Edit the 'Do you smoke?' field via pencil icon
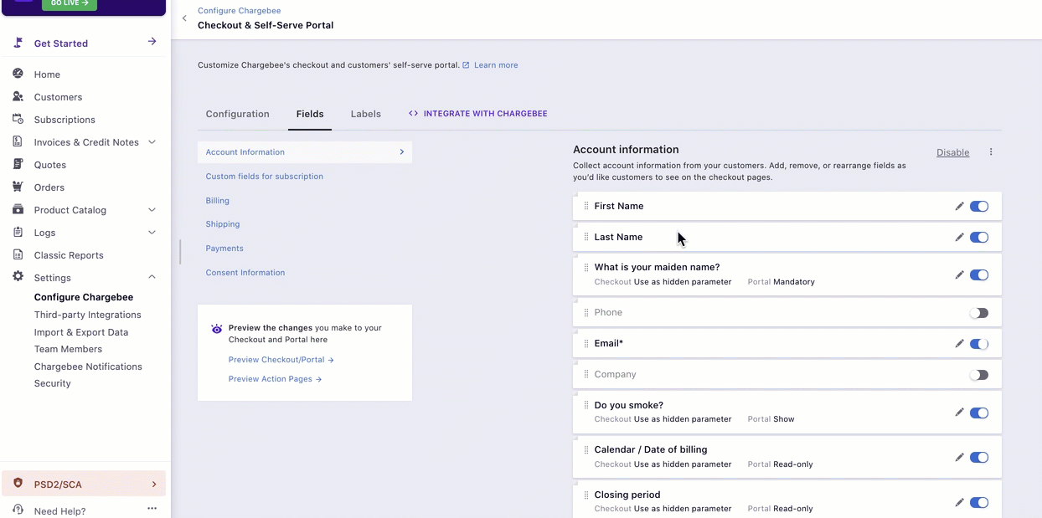 959,413
